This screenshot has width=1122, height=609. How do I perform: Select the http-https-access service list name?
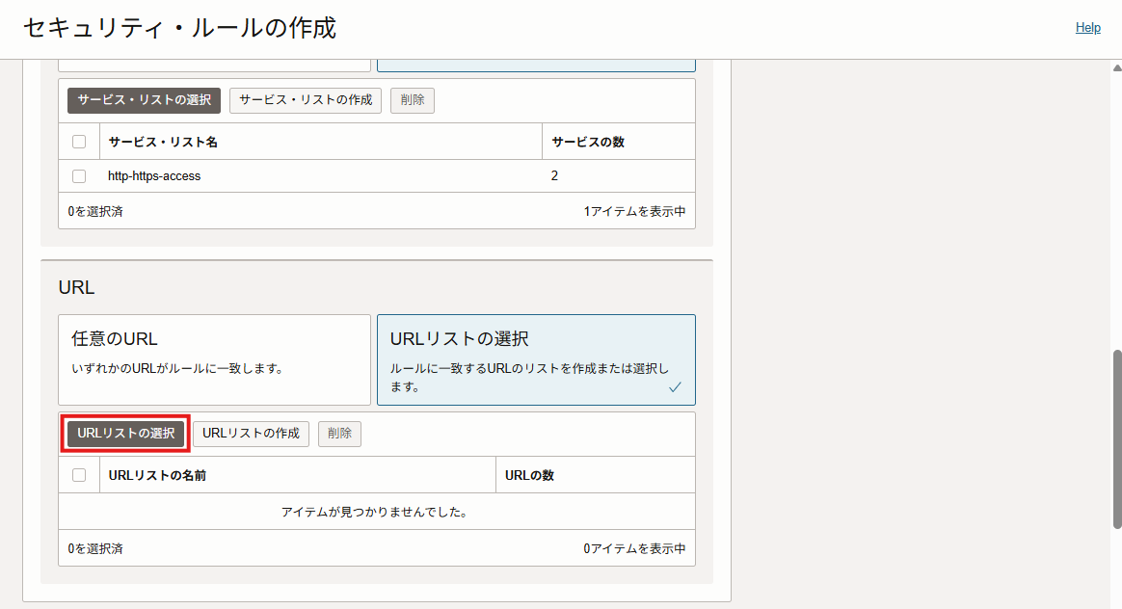pos(154,176)
